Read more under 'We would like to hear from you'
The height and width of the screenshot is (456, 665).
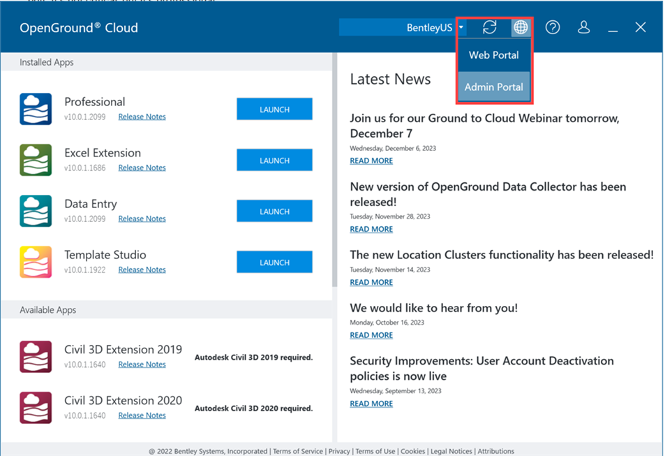pyautogui.click(x=371, y=335)
